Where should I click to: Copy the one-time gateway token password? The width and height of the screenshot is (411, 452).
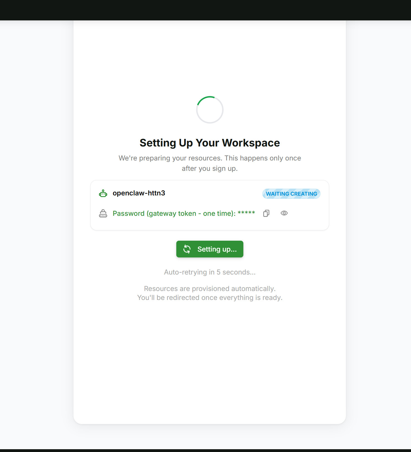pos(266,213)
